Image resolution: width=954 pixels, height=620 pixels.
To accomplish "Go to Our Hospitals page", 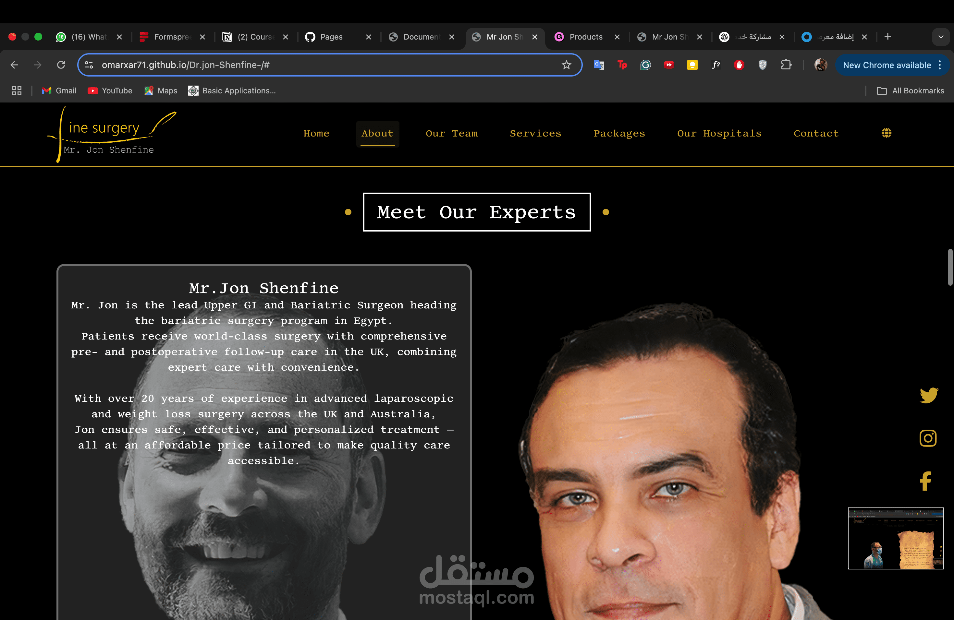I will click(719, 133).
